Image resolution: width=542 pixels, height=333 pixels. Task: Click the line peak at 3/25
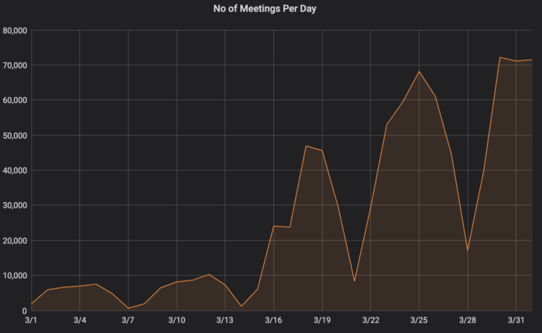tap(419, 71)
